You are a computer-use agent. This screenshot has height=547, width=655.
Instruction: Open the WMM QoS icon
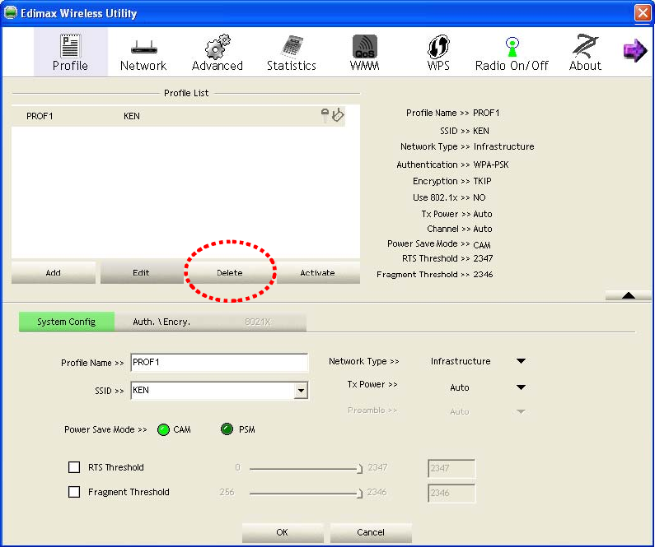(x=365, y=46)
